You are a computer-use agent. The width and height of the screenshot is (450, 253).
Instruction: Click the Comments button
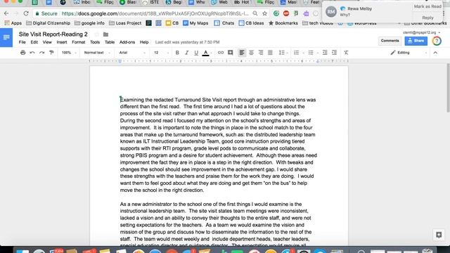[x=390, y=41]
